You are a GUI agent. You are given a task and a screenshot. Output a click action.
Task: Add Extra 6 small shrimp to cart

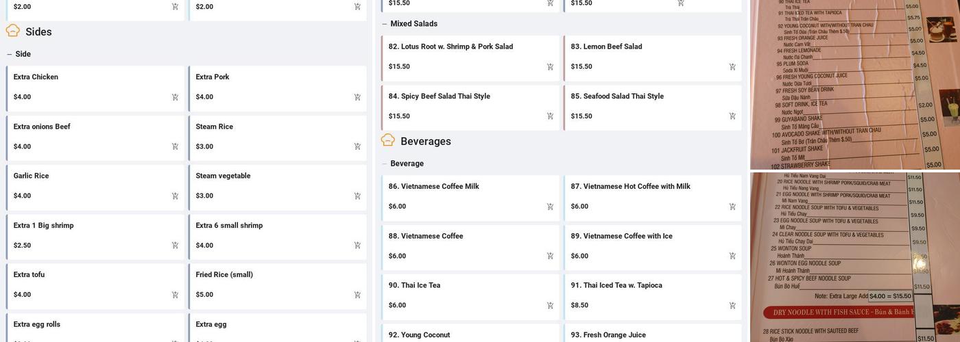[357, 246]
